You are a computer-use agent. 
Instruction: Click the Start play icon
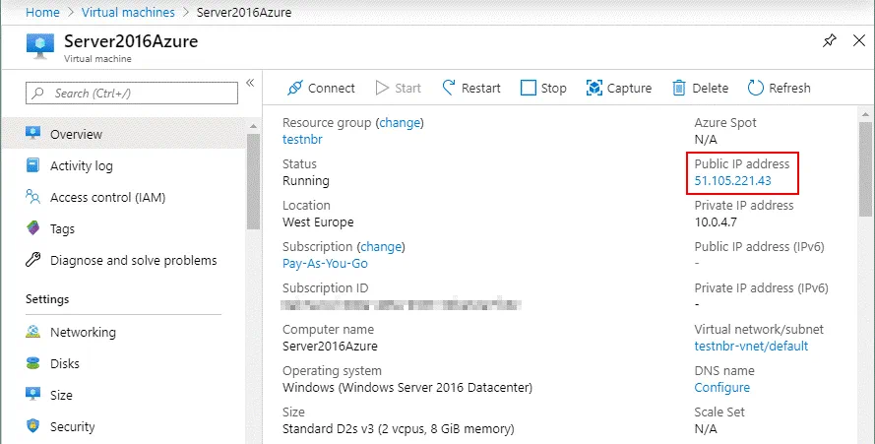[x=382, y=89]
